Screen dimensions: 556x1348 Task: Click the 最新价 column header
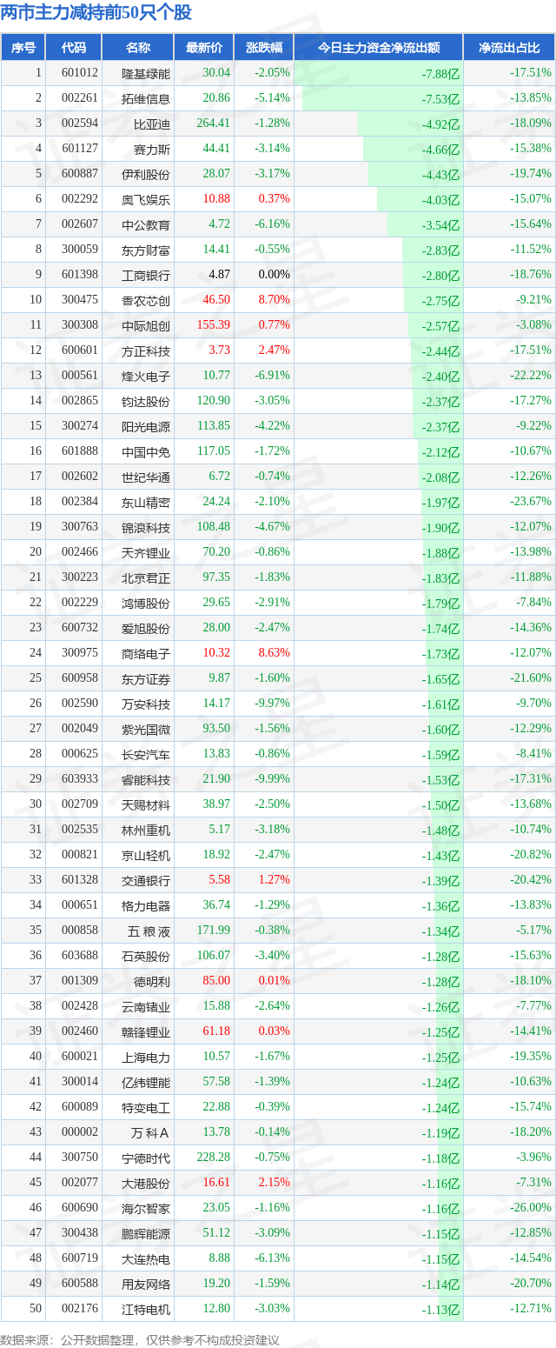click(204, 48)
